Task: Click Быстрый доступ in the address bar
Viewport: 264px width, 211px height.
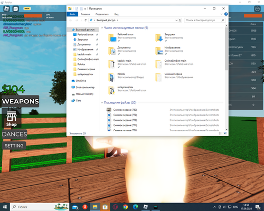Action: point(106,20)
